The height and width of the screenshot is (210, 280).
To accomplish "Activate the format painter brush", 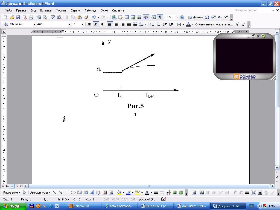I will coord(86,17).
